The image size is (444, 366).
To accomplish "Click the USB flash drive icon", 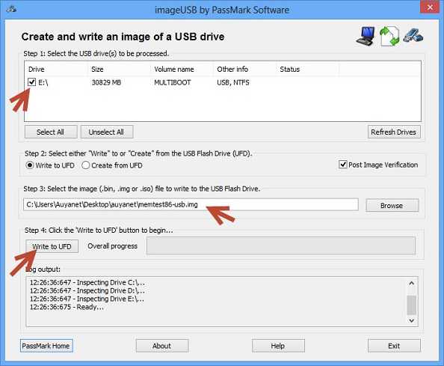I will (413, 35).
